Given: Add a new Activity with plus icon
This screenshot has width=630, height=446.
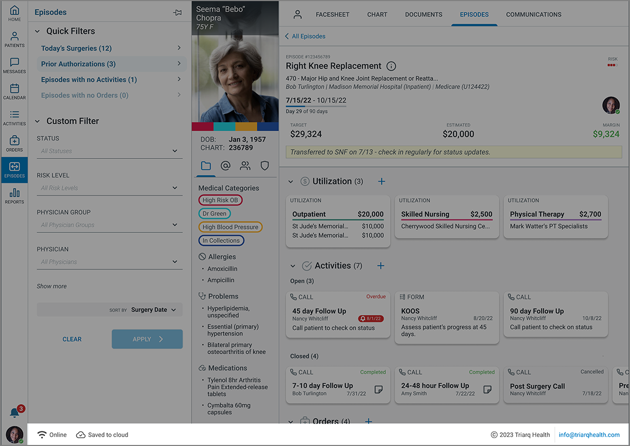Looking at the screenshot, I should 381,266.
